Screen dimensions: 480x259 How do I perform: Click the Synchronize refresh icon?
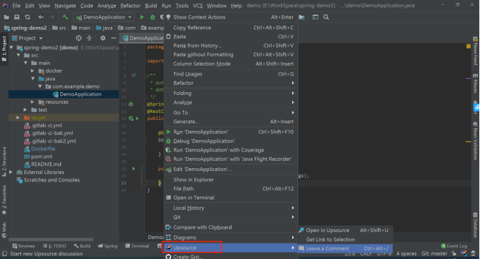pos(28,17)
